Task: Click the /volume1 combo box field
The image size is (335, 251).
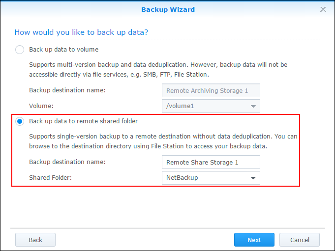Action: [x=211, y=106]
